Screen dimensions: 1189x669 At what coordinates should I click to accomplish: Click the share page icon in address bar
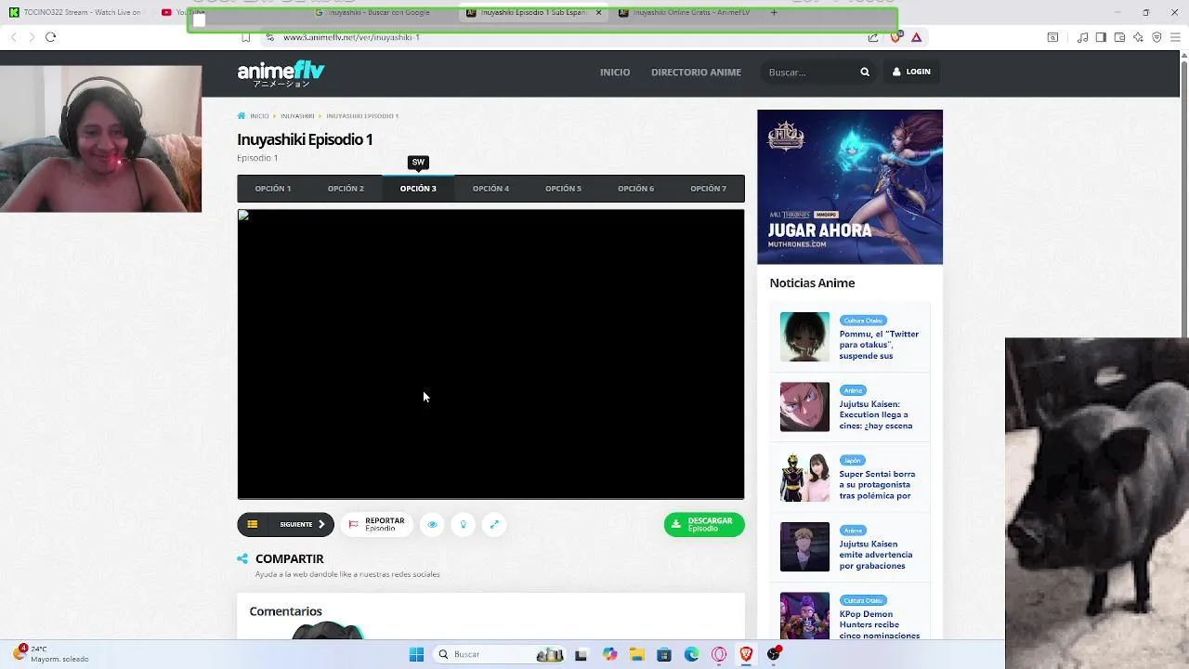[873, 37]
